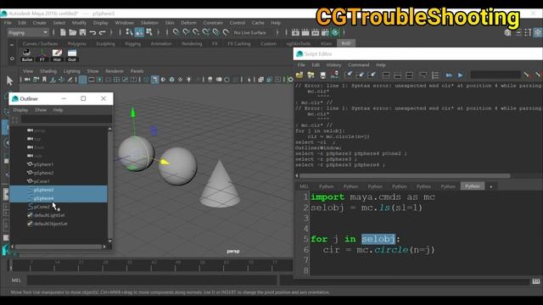Toggle the viewport camera select icon
Image resolution: width=543 pixels, height=305 pixels.
point(27,80)
